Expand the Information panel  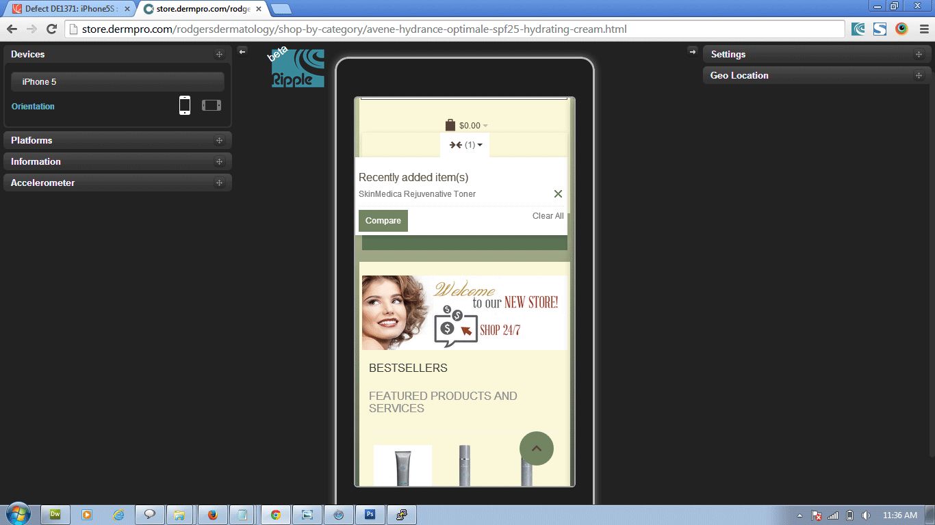[118, 161]
